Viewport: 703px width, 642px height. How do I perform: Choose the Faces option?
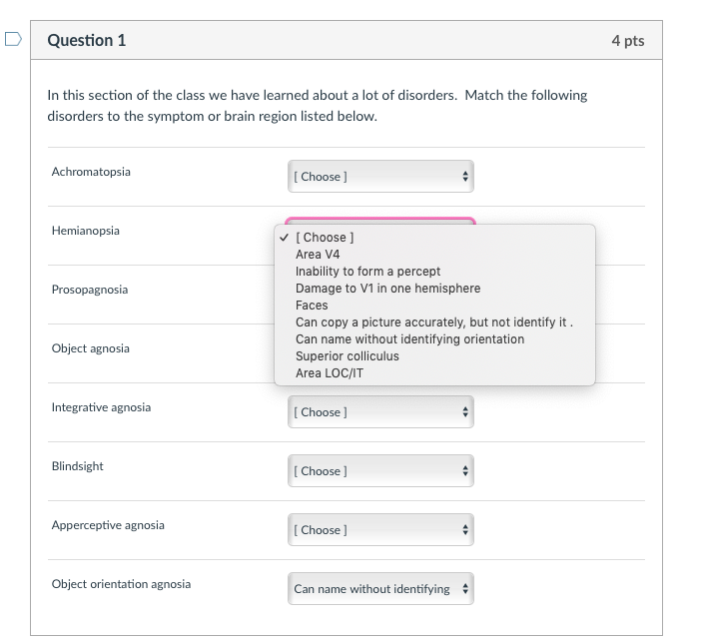pyautogui.click(x=312, y=306)
